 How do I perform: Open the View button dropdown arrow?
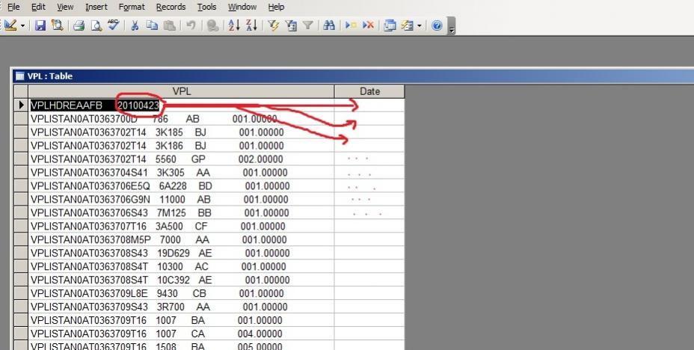pyautogui.click(x=22, y=25)
